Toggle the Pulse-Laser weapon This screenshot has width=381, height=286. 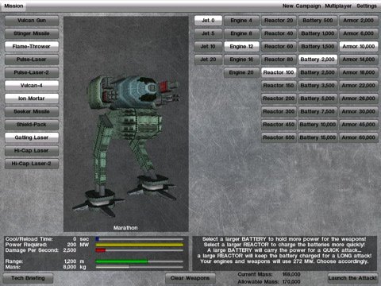coord(32,60)
